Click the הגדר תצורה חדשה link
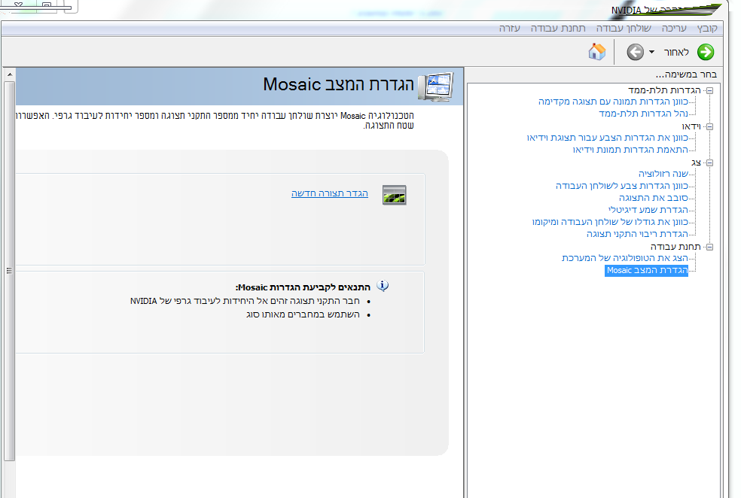 (329, 193)
